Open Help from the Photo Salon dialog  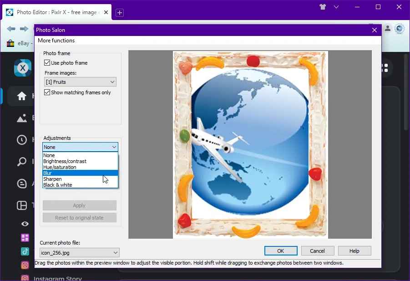(354, 250)
